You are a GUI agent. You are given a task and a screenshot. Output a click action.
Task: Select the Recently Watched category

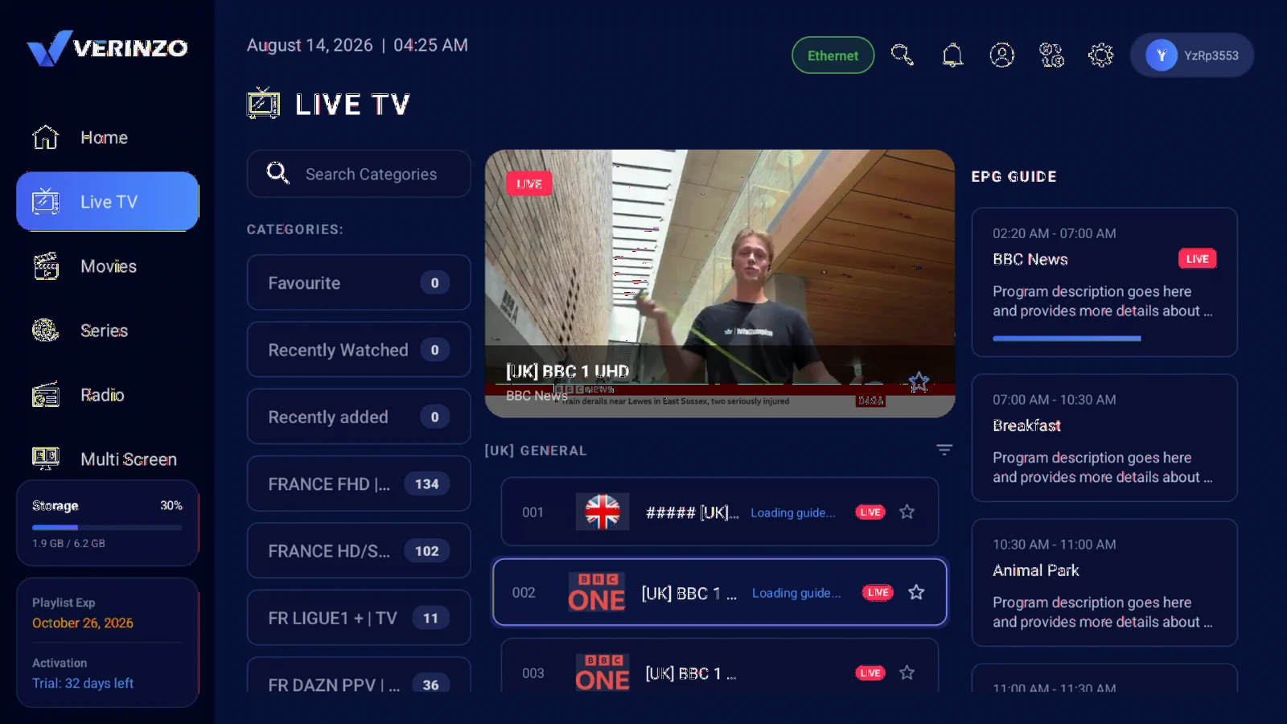tap(359, 349)
